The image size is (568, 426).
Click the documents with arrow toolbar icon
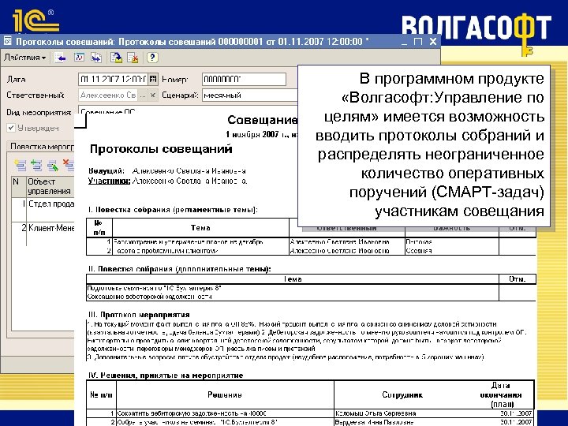coord(96,58)
